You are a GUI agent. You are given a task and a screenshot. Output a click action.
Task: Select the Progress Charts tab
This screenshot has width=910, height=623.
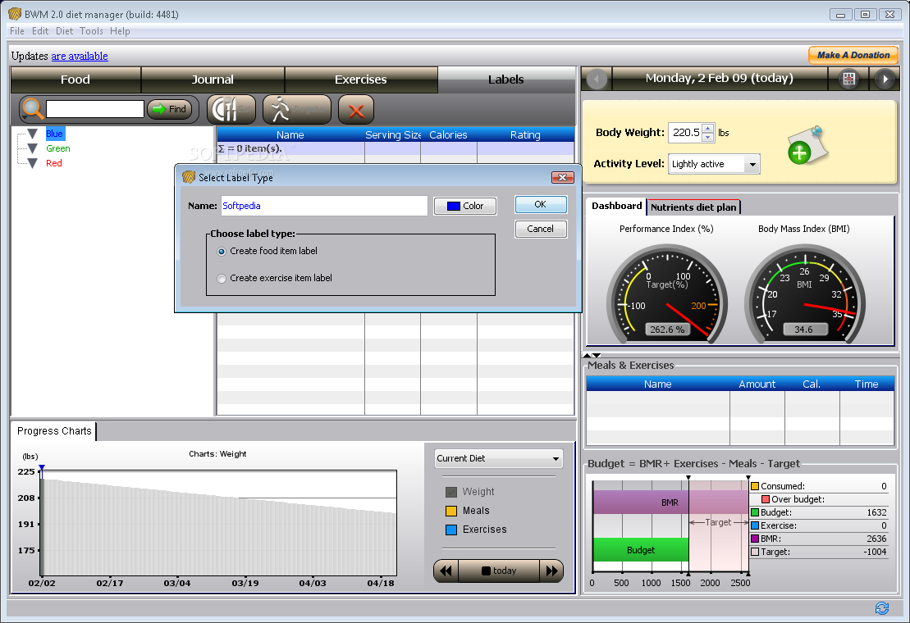click(54, 431)
